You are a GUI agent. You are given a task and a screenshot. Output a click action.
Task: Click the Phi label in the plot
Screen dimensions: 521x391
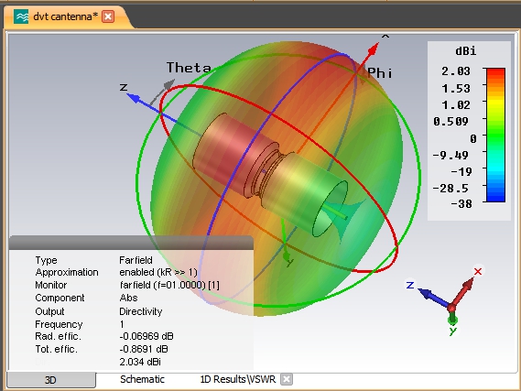click(x=380, y=72)
